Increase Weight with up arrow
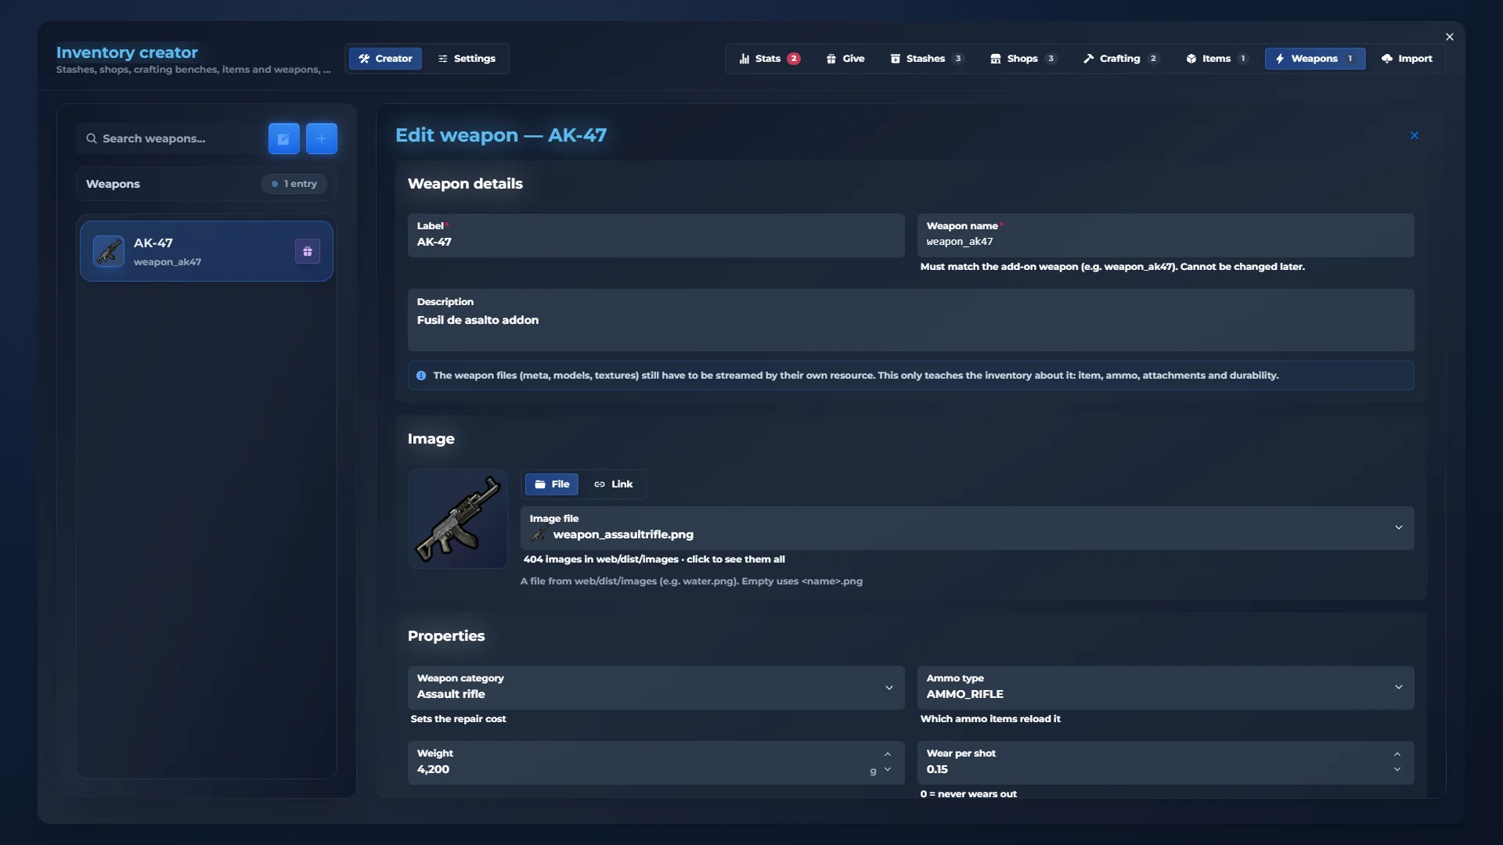 coord(888,755)
